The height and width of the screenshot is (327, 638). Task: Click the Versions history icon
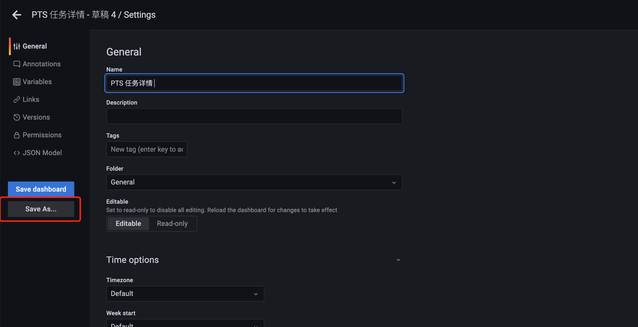click(17, 117)
